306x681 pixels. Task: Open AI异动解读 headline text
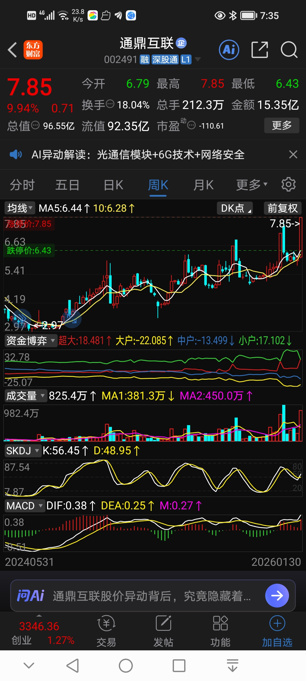(x=138, y=155)
